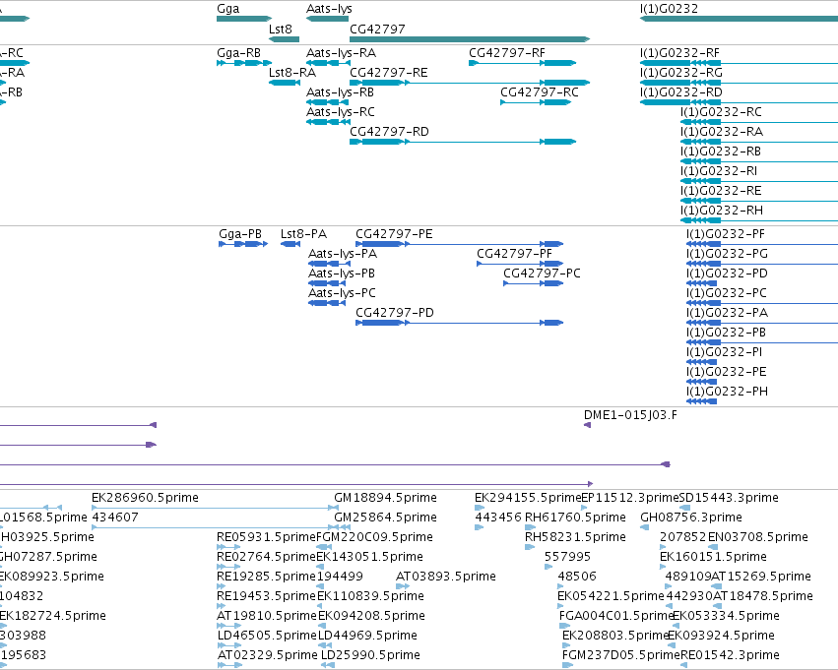The width and height of the screenshot is (838, 670).
Task: Click transcript CG42797-RD
Action: (x=463, y=142)
